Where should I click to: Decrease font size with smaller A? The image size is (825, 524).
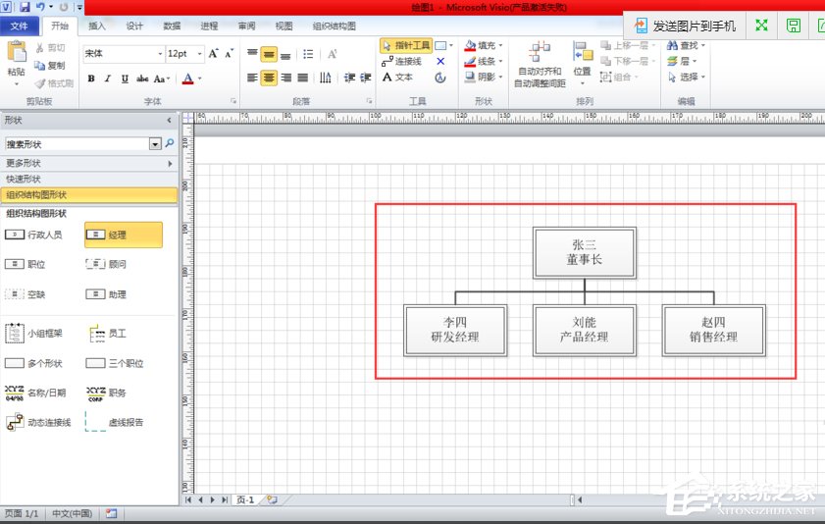[x=230, y=54]
